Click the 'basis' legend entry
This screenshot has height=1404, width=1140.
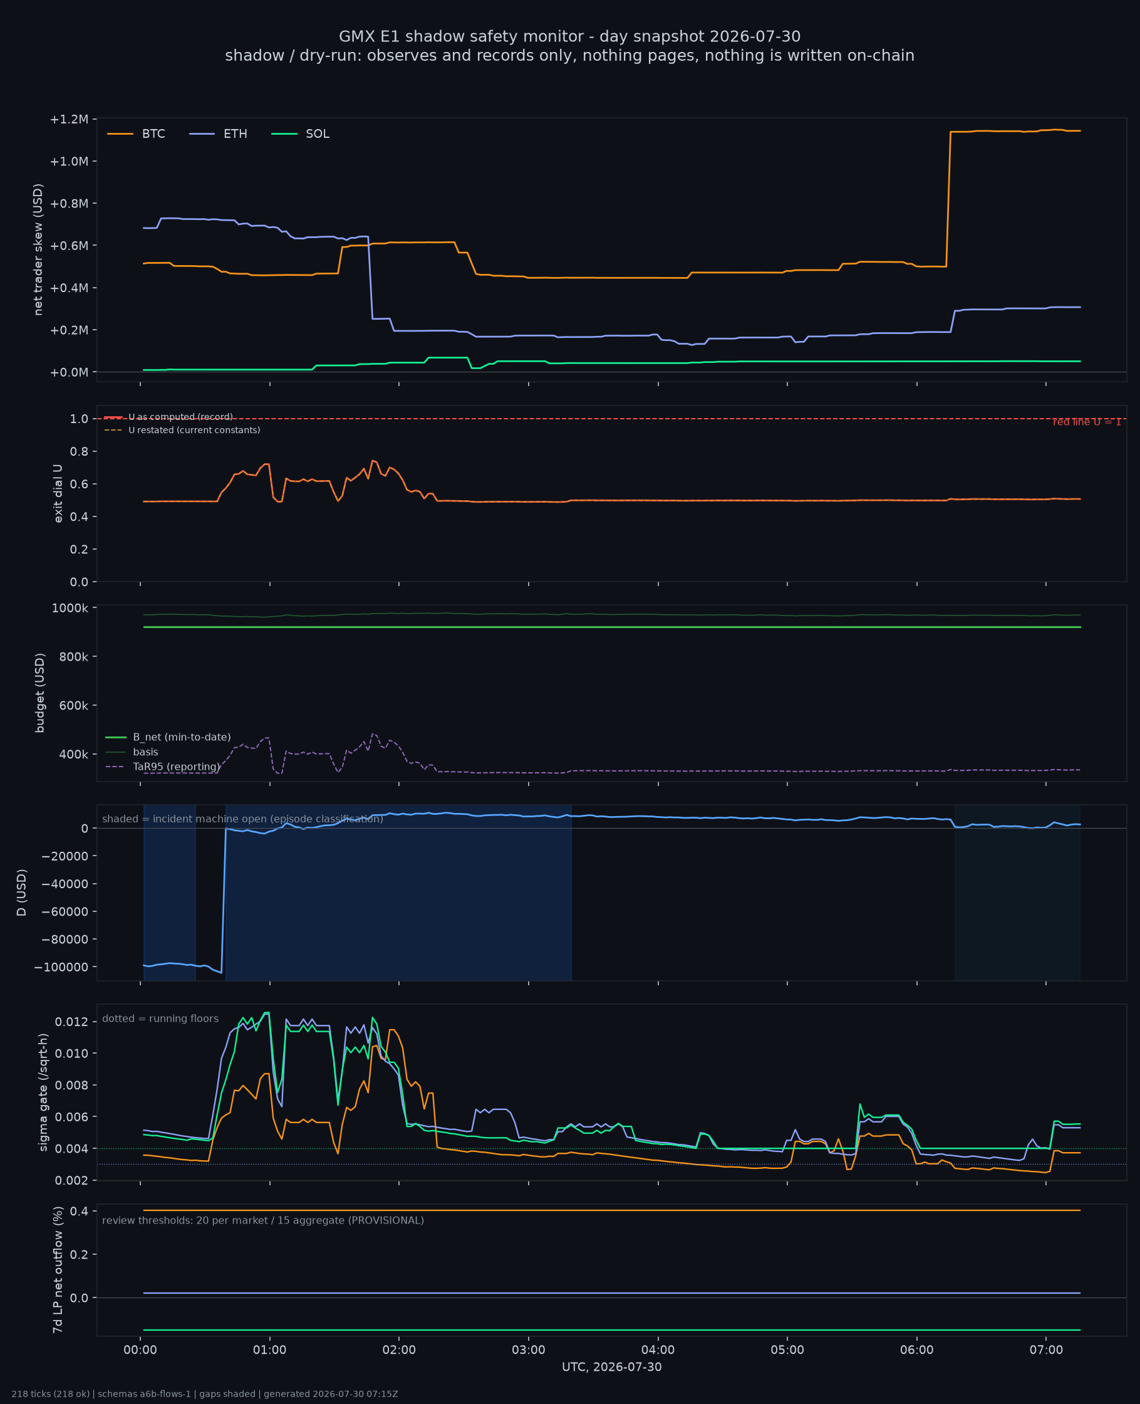(x=132, y=752)
